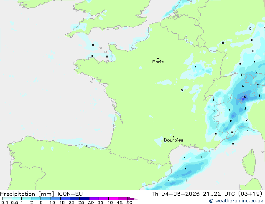Click the legend label '25'
This screenshot has height=204, width=265.
coord(81,202)
